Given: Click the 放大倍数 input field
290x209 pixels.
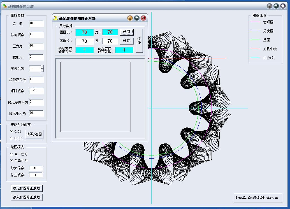Looking at the screenshot, I should click(36, 168).
